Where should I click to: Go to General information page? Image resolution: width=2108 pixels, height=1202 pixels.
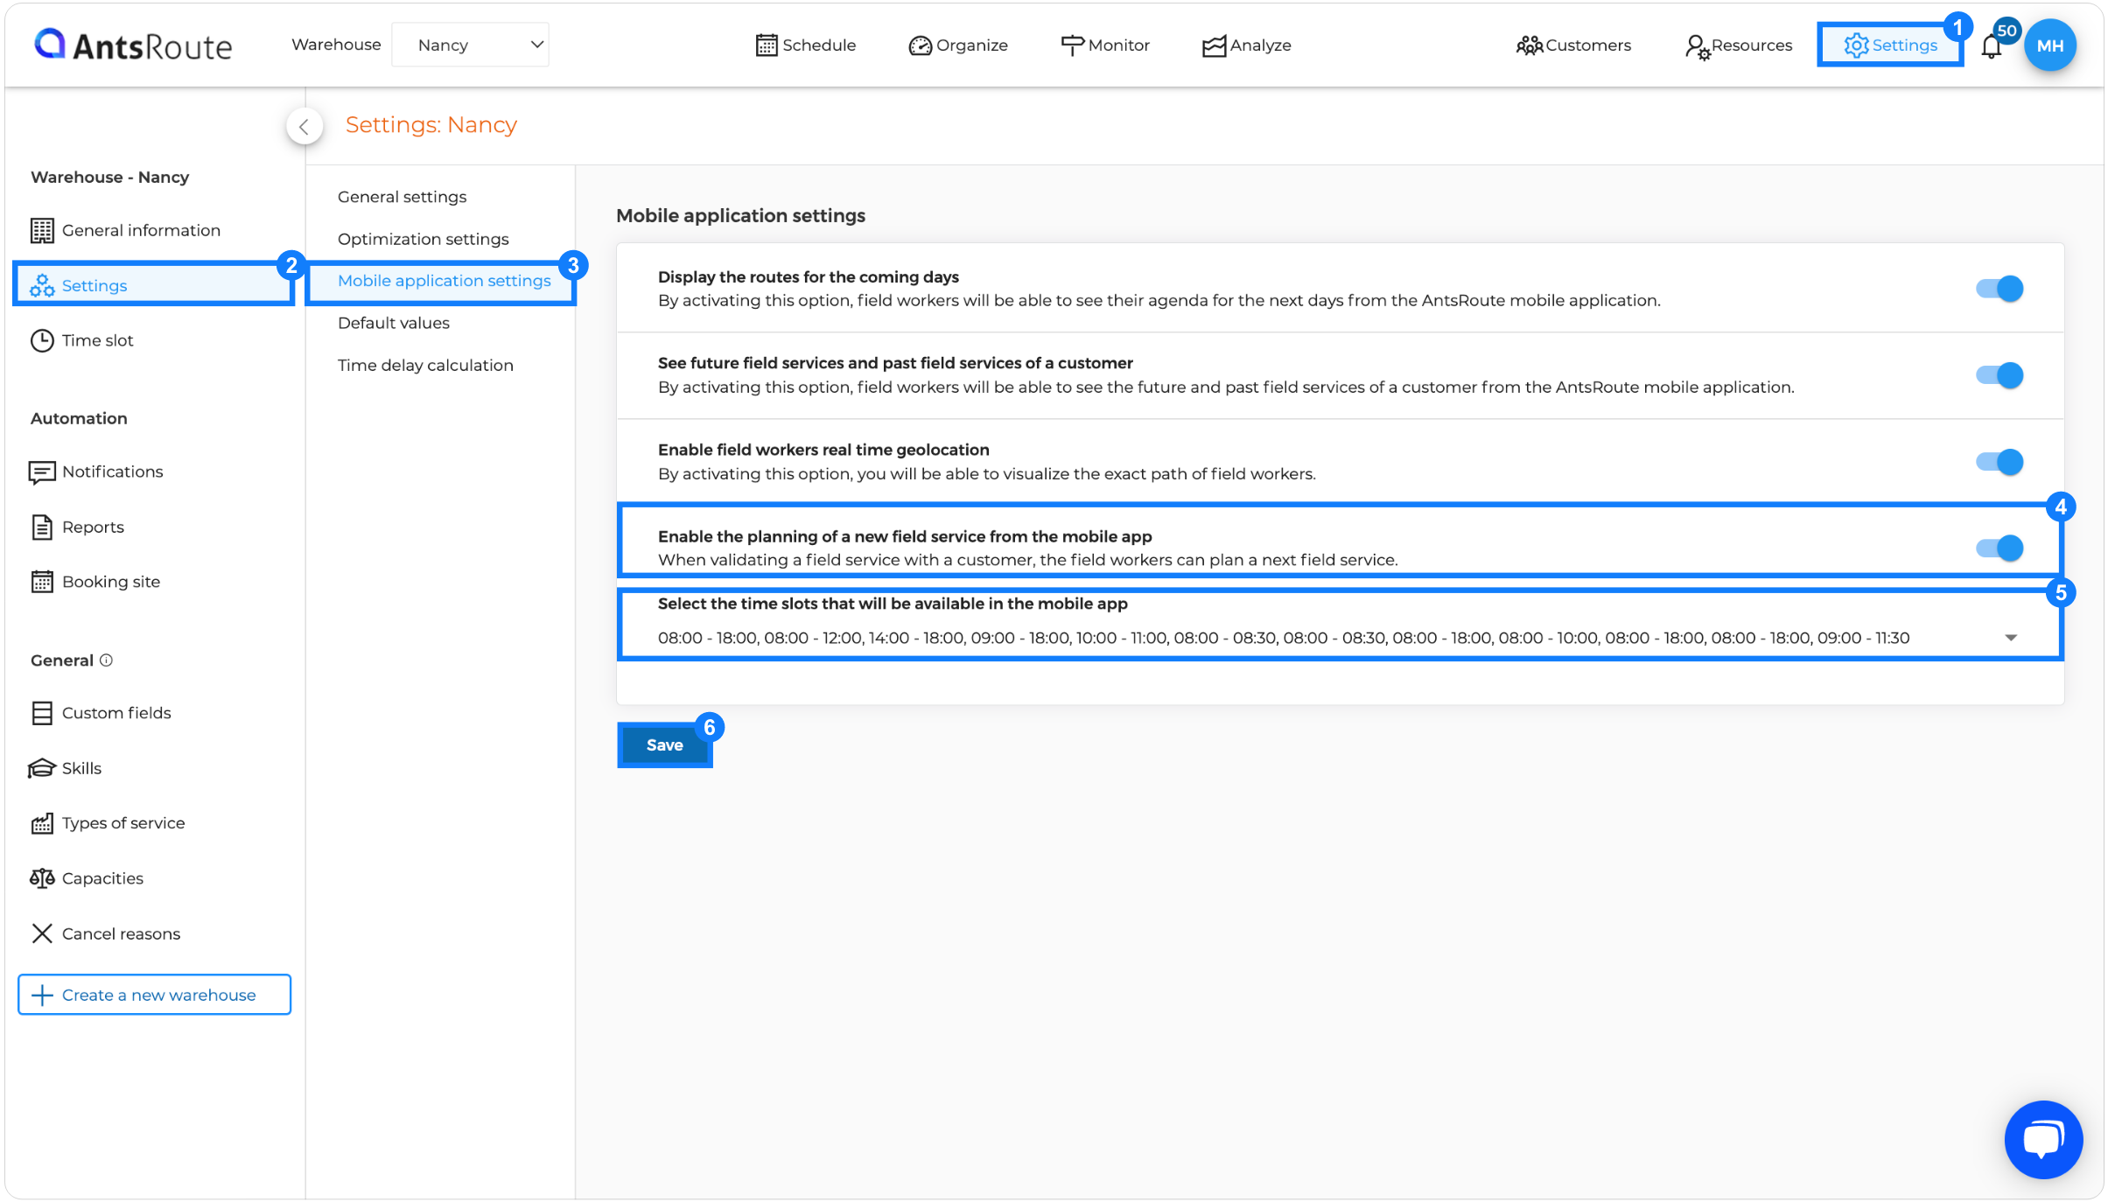(x=141, y=230)
